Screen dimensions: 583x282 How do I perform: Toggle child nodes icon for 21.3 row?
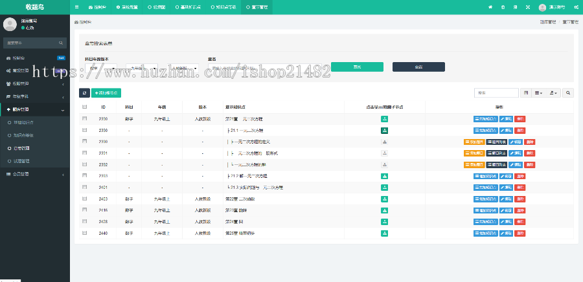384,188
